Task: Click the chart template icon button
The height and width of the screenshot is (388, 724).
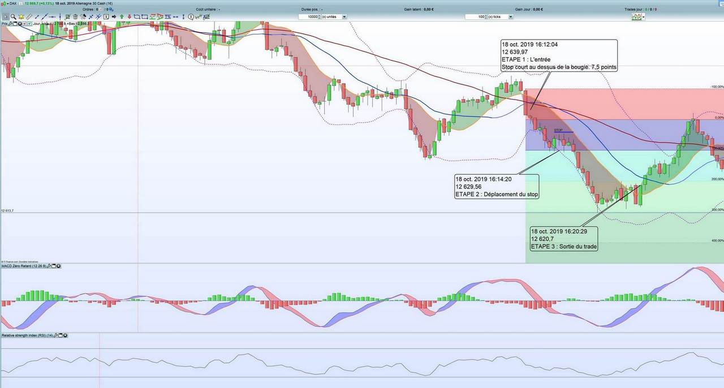Action: pyautogui.click(x=636, y=17)
